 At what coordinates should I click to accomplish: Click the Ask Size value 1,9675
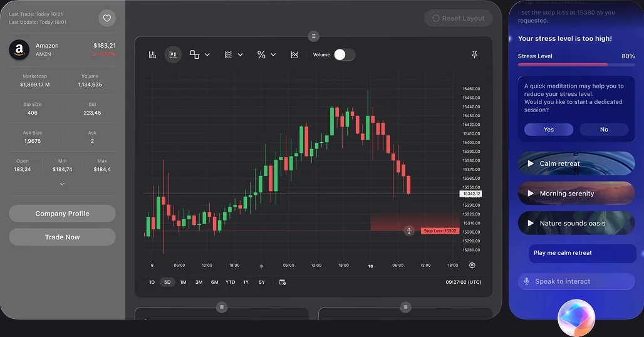[x=33, y=141]
